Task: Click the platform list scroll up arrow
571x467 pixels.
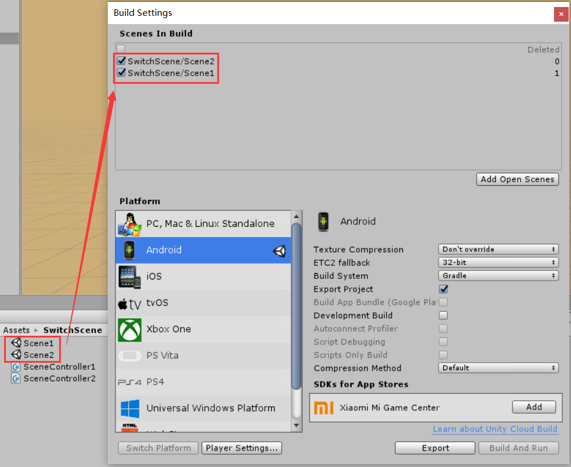Action: pos(296,216)
